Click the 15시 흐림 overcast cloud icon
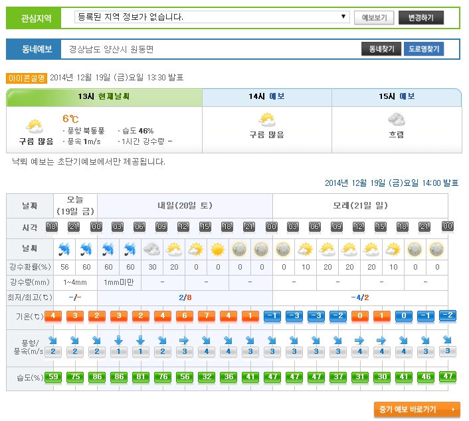The image size is (469, 421). pos(397,120)
